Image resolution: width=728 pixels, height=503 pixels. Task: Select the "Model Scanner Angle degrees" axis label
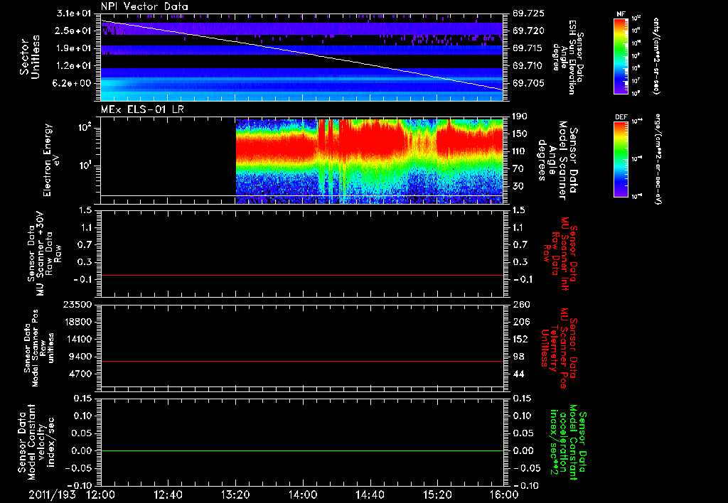(x=557, y=161)
